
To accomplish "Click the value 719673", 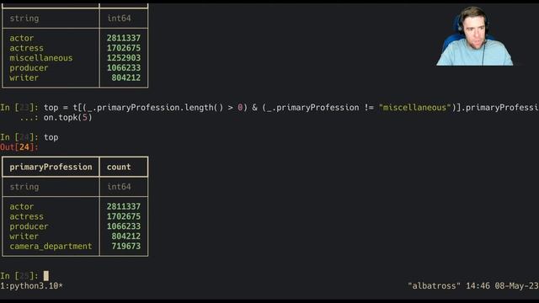I will [x=125, y=247].
